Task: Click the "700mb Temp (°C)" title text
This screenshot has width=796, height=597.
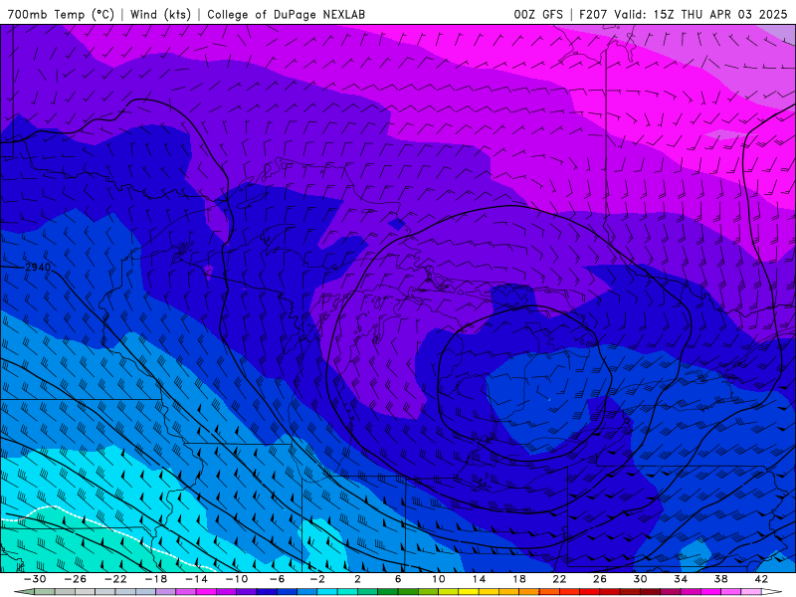Action: [62, 14]
